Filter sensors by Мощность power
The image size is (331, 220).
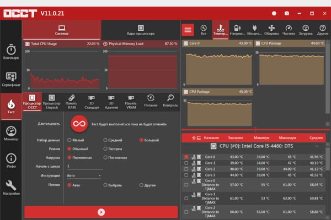click(x=254, y=30)
